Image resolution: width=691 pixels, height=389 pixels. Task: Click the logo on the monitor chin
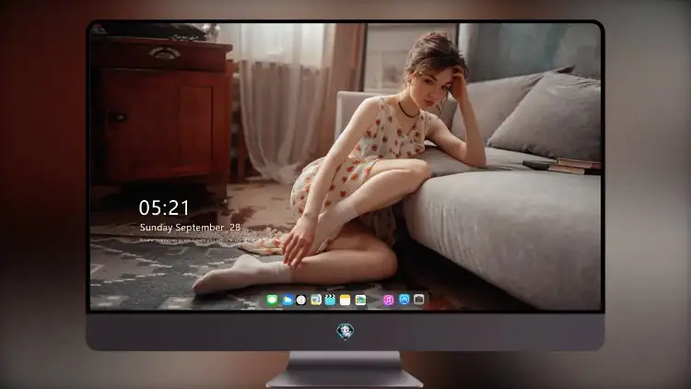[x=345, y=331]
